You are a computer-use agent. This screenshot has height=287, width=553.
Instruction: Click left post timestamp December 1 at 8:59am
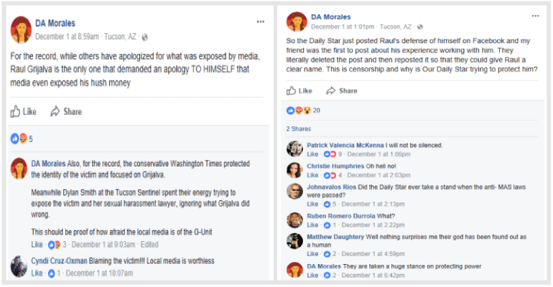click(x=66, y=36)
